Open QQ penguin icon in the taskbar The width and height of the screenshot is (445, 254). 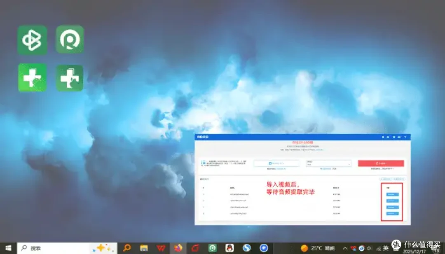[x=230, y=248]
